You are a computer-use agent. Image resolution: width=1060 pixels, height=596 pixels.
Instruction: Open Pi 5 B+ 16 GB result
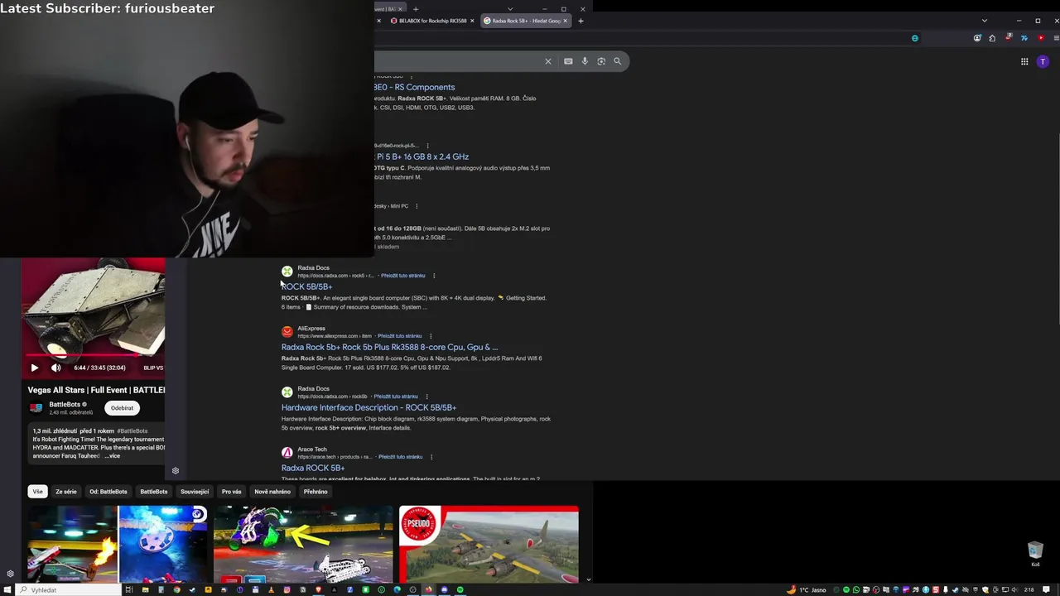[422, 156]
